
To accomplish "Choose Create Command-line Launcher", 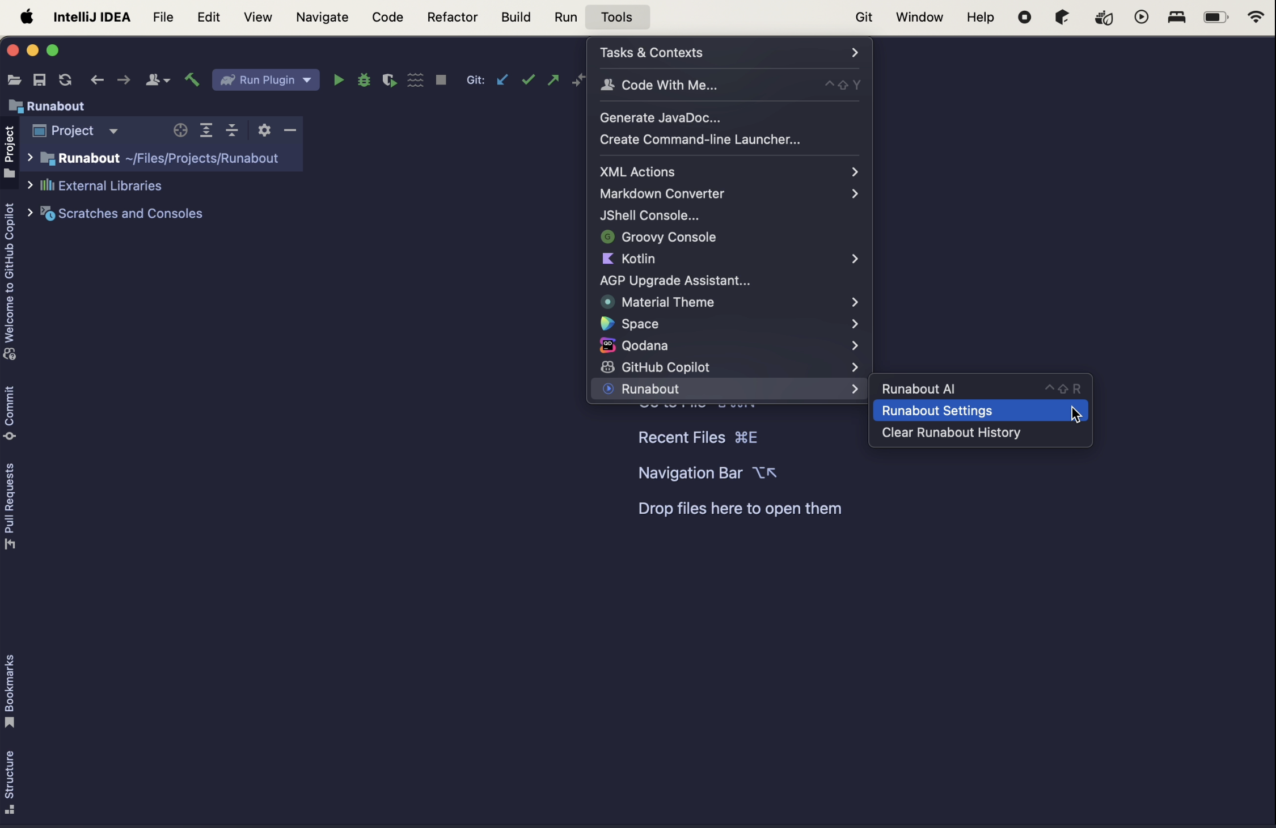I will 729,140.
